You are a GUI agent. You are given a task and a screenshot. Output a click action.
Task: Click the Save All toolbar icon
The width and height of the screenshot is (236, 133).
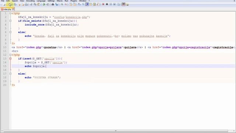tap(15, 4)
